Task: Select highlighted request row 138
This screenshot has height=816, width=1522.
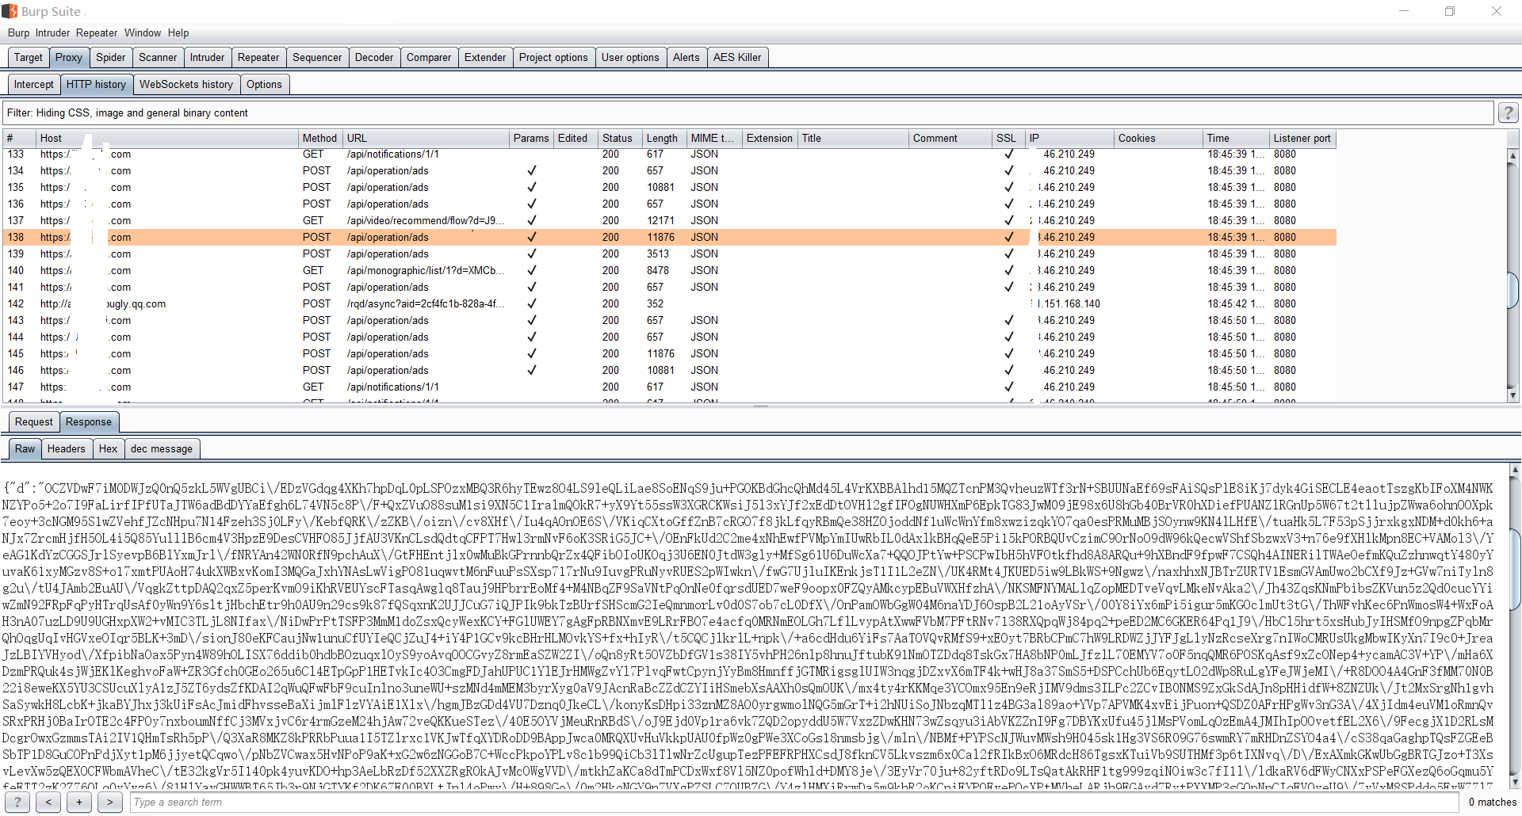Action: 670,238
